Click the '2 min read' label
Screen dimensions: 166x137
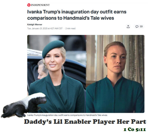70,28
